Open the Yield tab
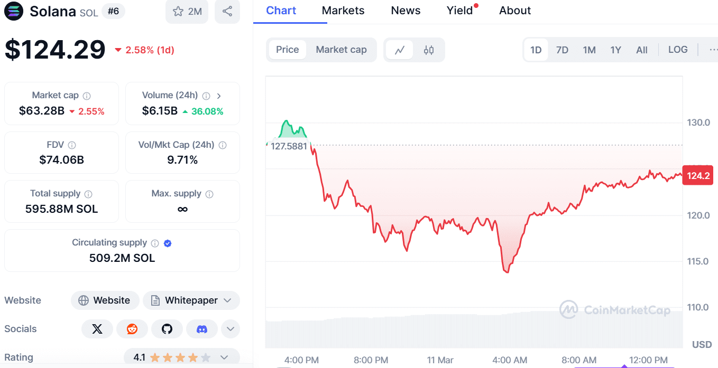 pyautogui.click(x=459, y=10)
